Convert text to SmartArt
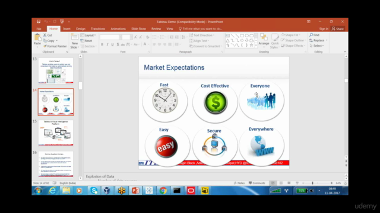This screenshot has height=213, width=380. [205, 46]
